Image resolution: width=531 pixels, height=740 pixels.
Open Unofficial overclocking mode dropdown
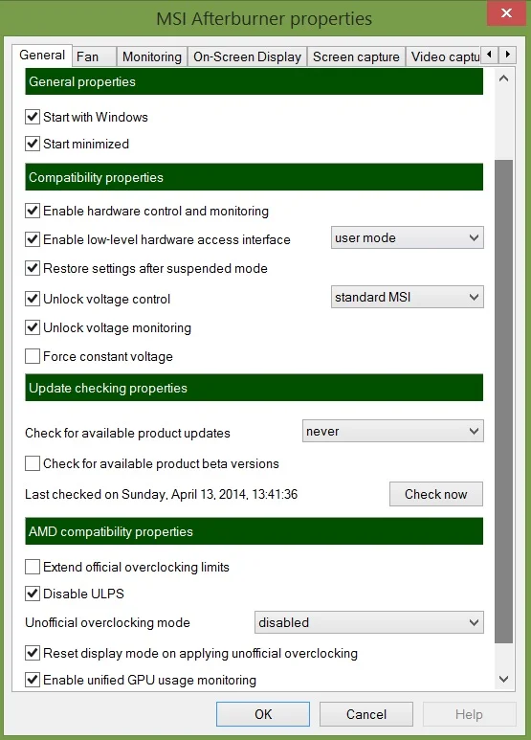click(x=368, y=622)
